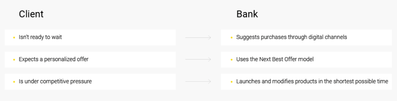Select the "Bank" column heading
The height and width of the screenshot is (101, 397).
(247, 14)
